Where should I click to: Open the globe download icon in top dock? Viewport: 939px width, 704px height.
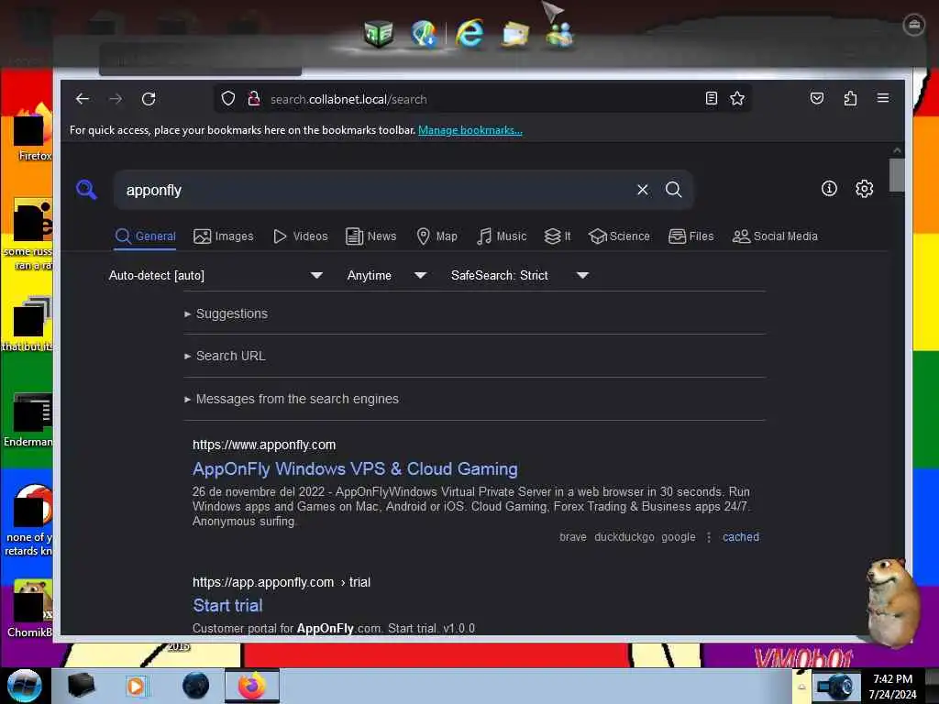click(424, 34)
